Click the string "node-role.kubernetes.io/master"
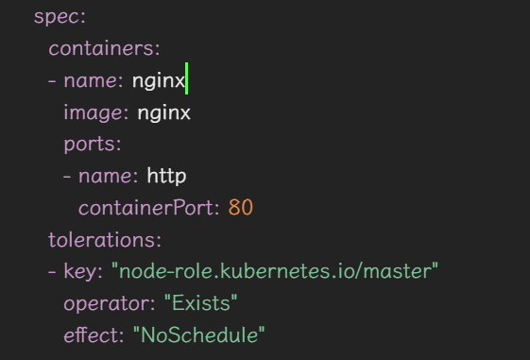The height and width of the screenshot is (360, 530). [x=275, y=271]
